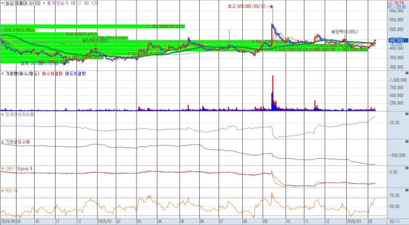Click the OBV panel's right-edge corner button

407,168
